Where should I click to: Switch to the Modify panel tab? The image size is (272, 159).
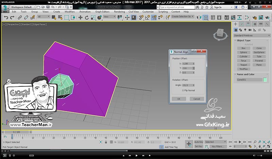pyautogui.click(x=242, y=24)
